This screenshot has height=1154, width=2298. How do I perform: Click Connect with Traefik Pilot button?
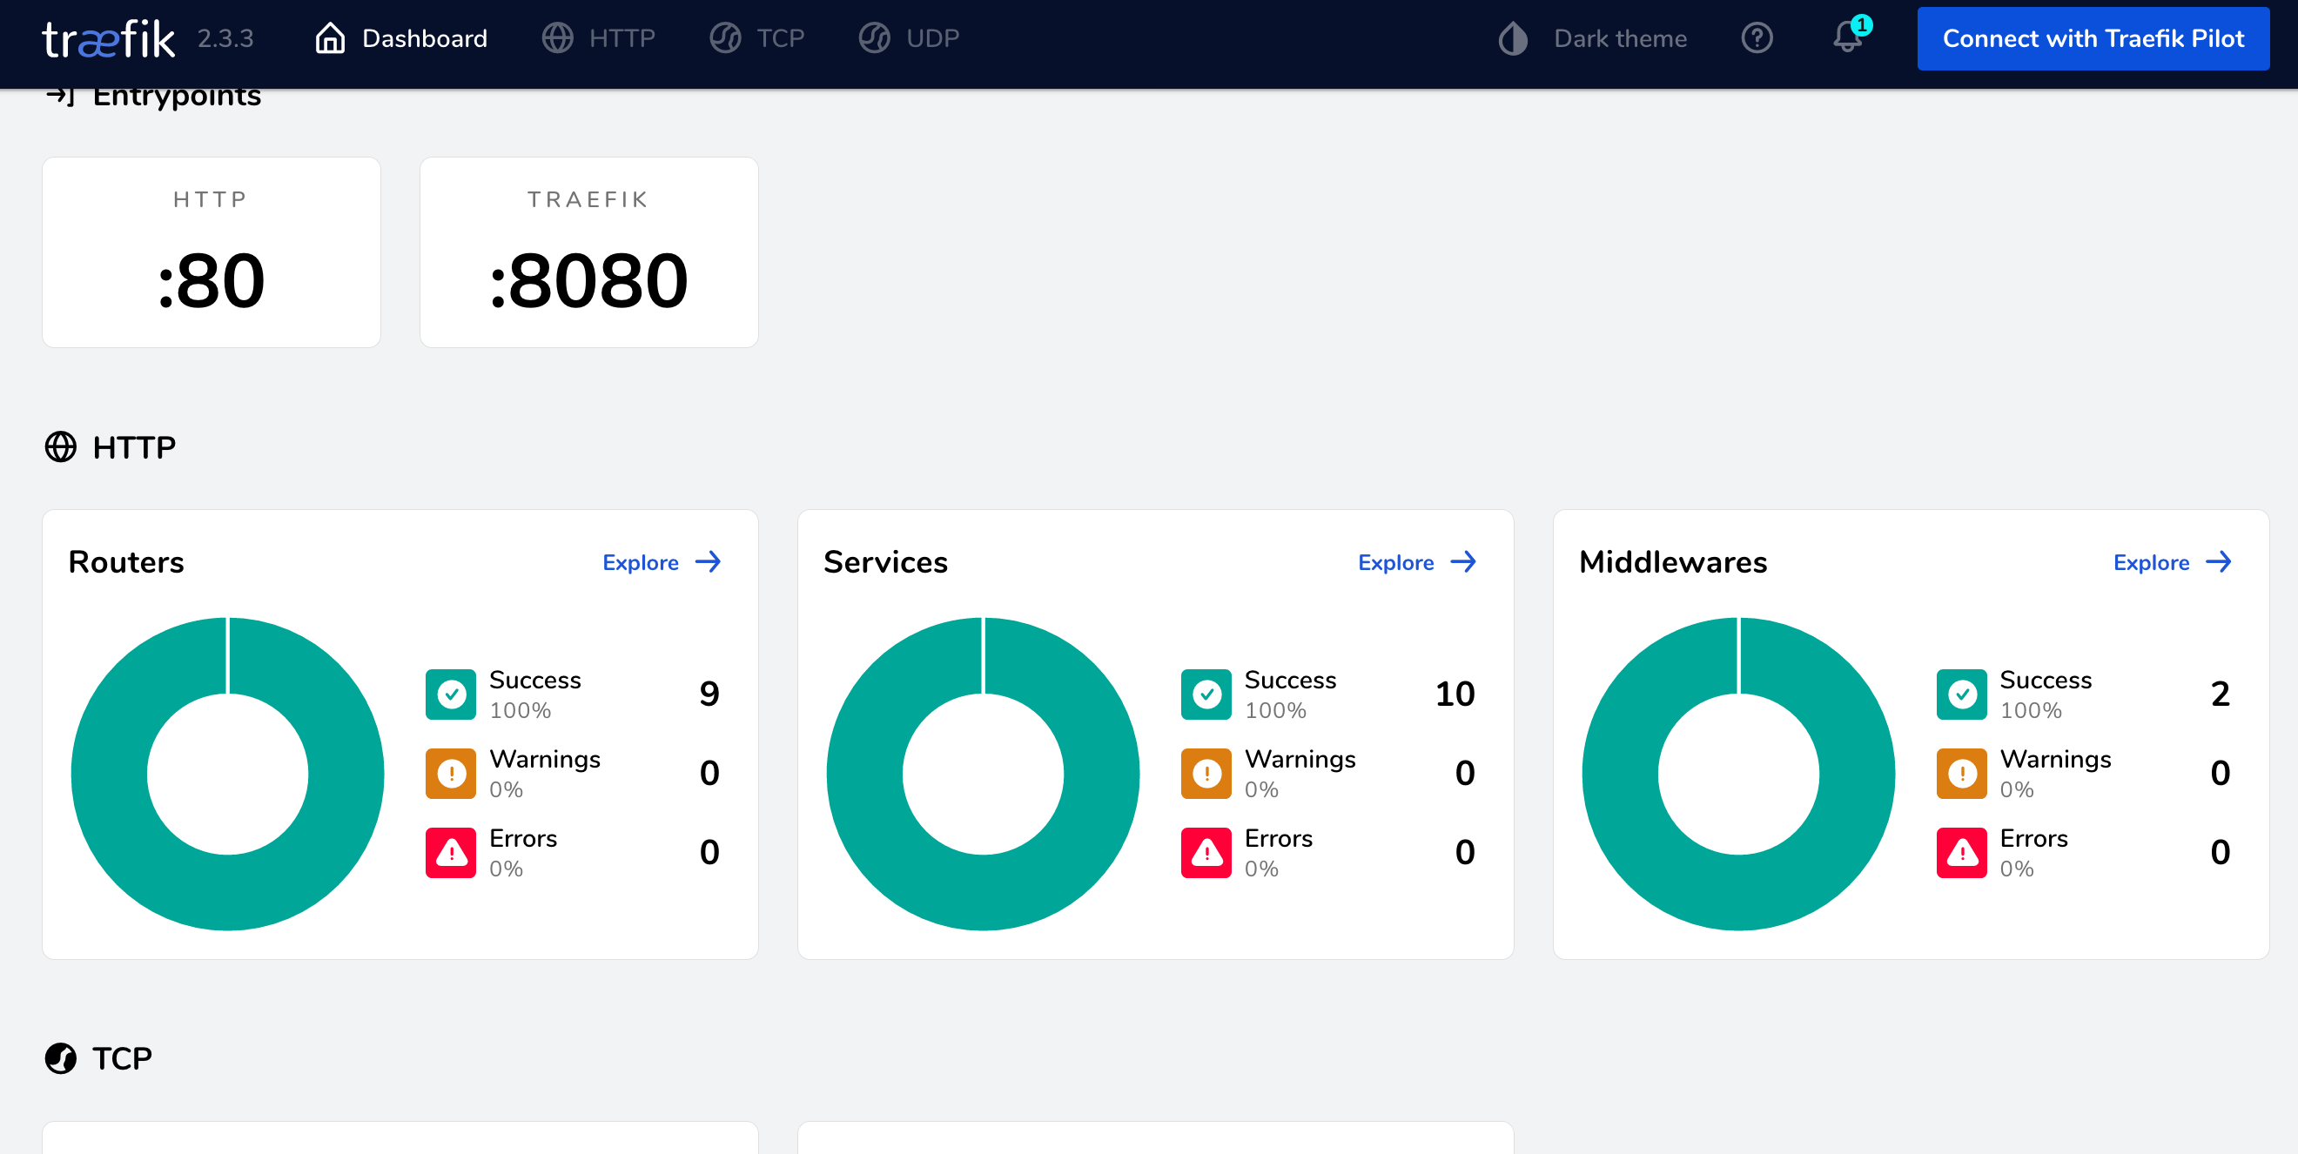click(2092, 38)
